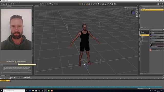This screenshot has width=164, height=92.
Task: Open the Mail app from the taskbar
Action: click(x=39, y=91)
